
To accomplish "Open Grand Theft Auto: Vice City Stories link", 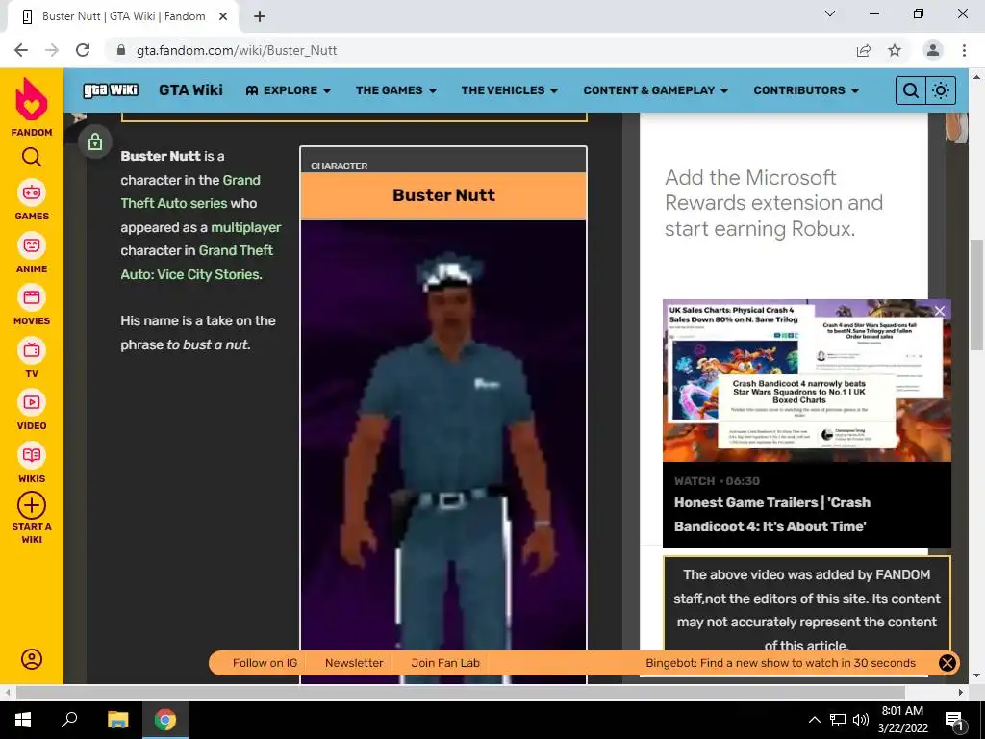I will click(x=196, y=262).
